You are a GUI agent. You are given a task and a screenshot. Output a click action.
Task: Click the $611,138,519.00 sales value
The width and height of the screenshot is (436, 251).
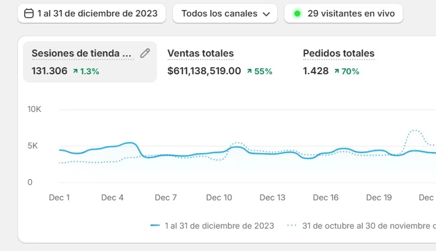coord(204,71)
